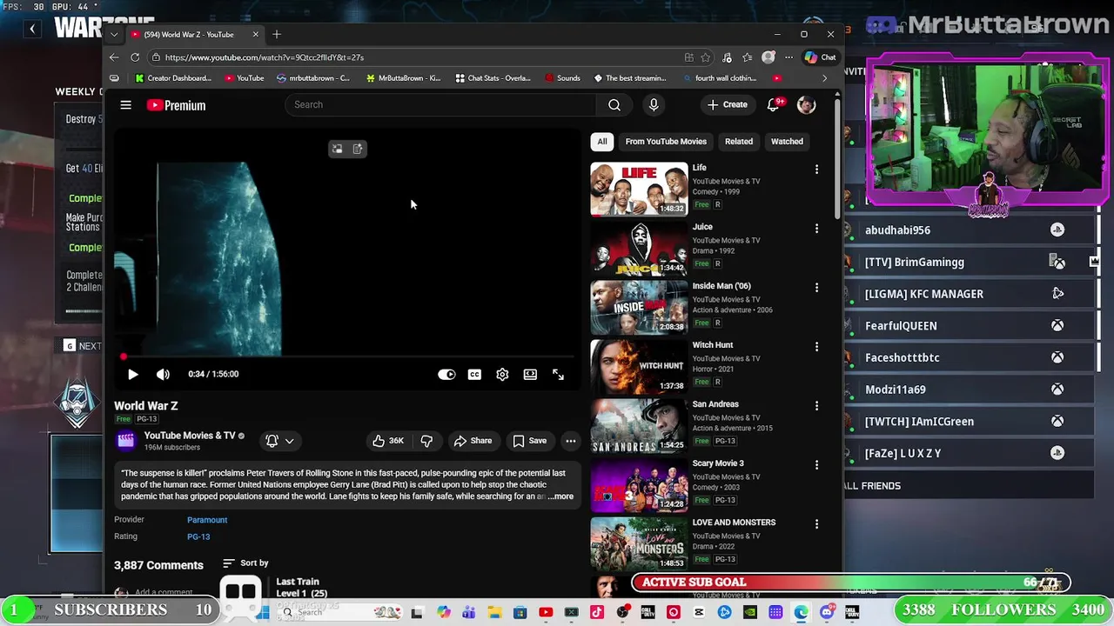
Task: Start voice search with microphone icon
Action: [x=654, y=104]
